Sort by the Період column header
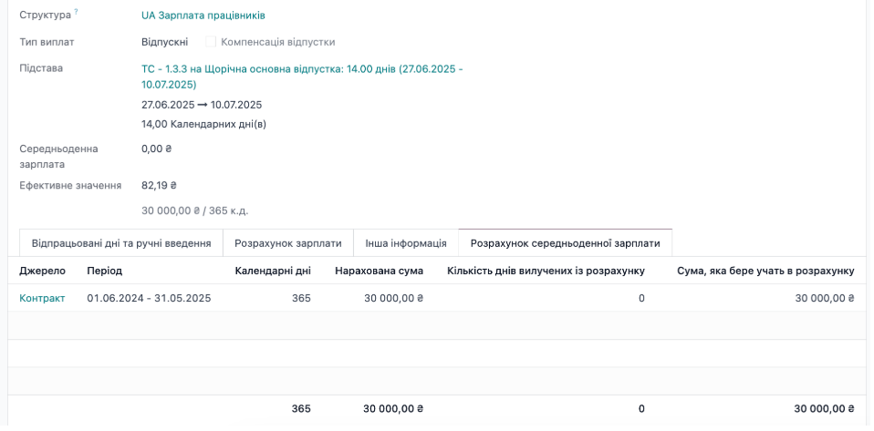Screen dimensions: 874x431 (x=104, y=271)
